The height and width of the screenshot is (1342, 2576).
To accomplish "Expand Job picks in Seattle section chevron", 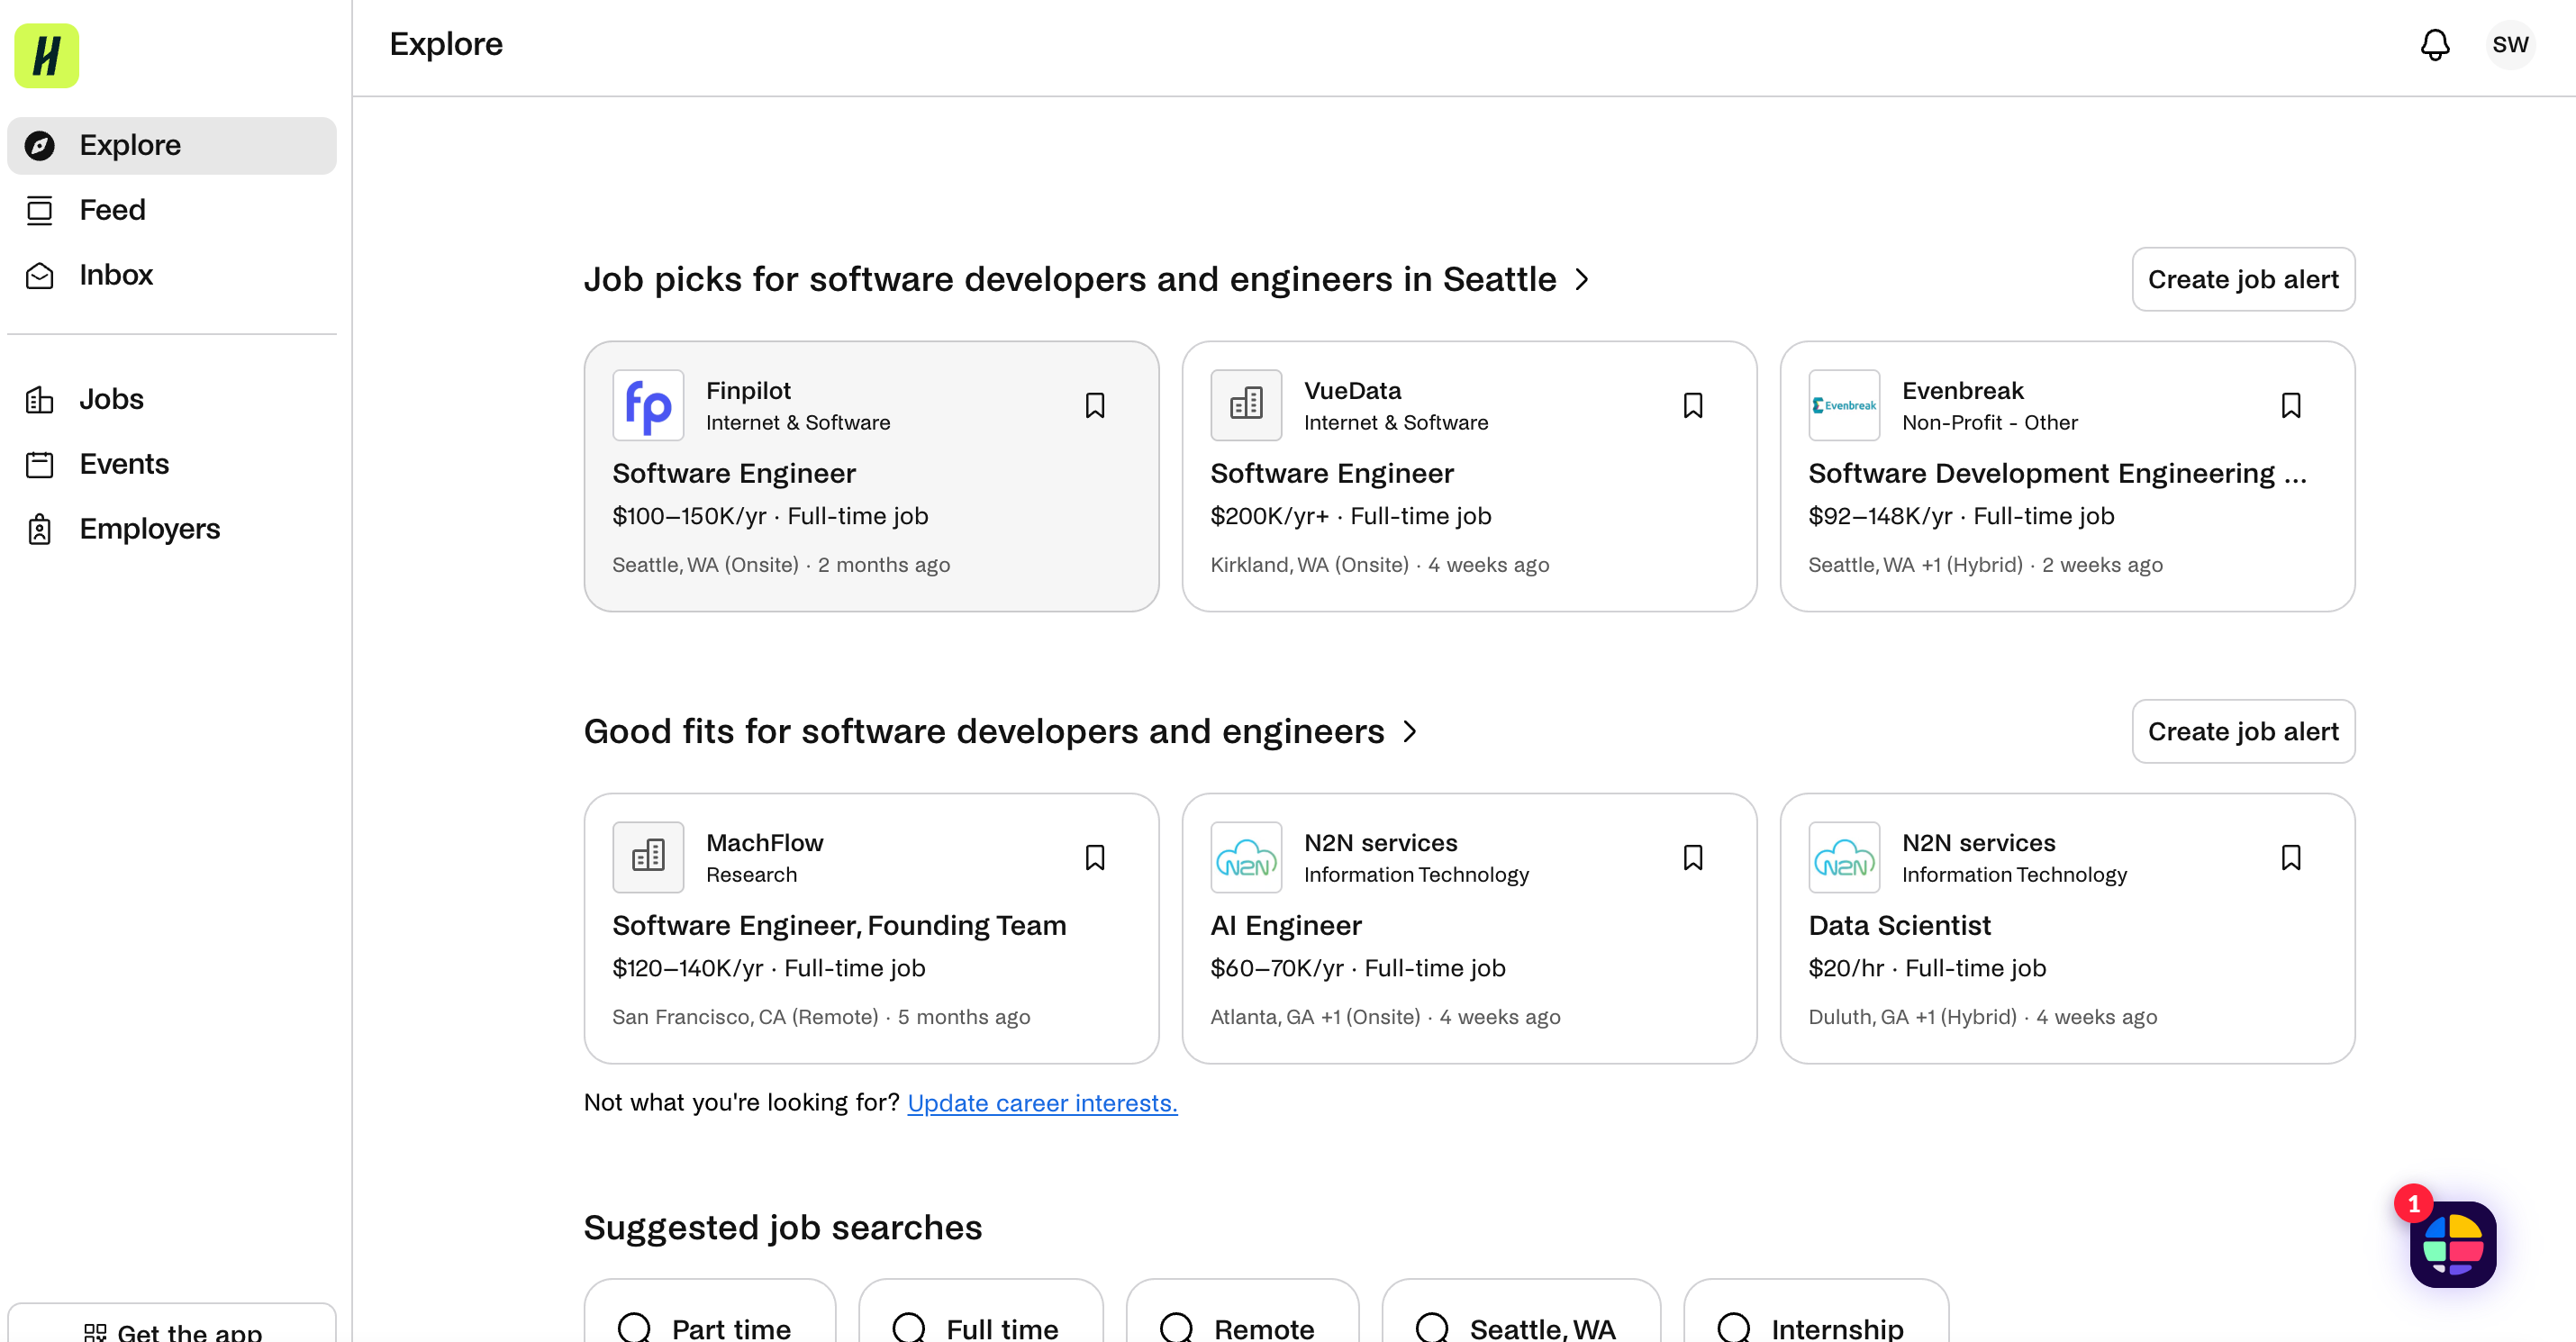I will click(1582, 279).
